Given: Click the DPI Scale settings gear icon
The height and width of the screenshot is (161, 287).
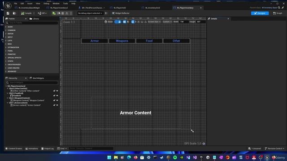Looking at the screenshot, I should 204,144.
